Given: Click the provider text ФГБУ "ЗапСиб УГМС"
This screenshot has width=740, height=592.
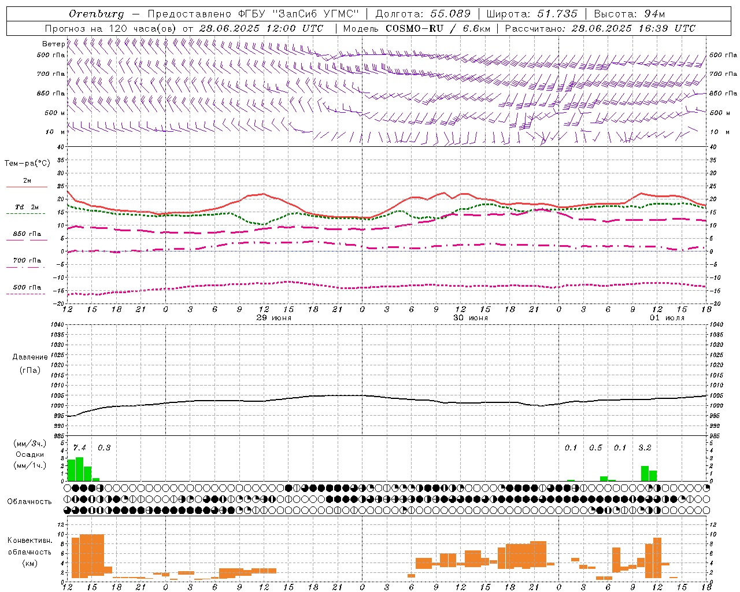Looking at the screenshot, I should 298,14.
